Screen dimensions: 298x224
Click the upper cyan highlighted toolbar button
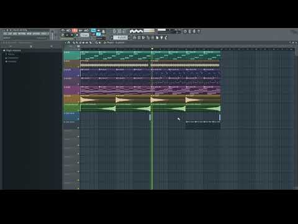(x=93, y=30)
